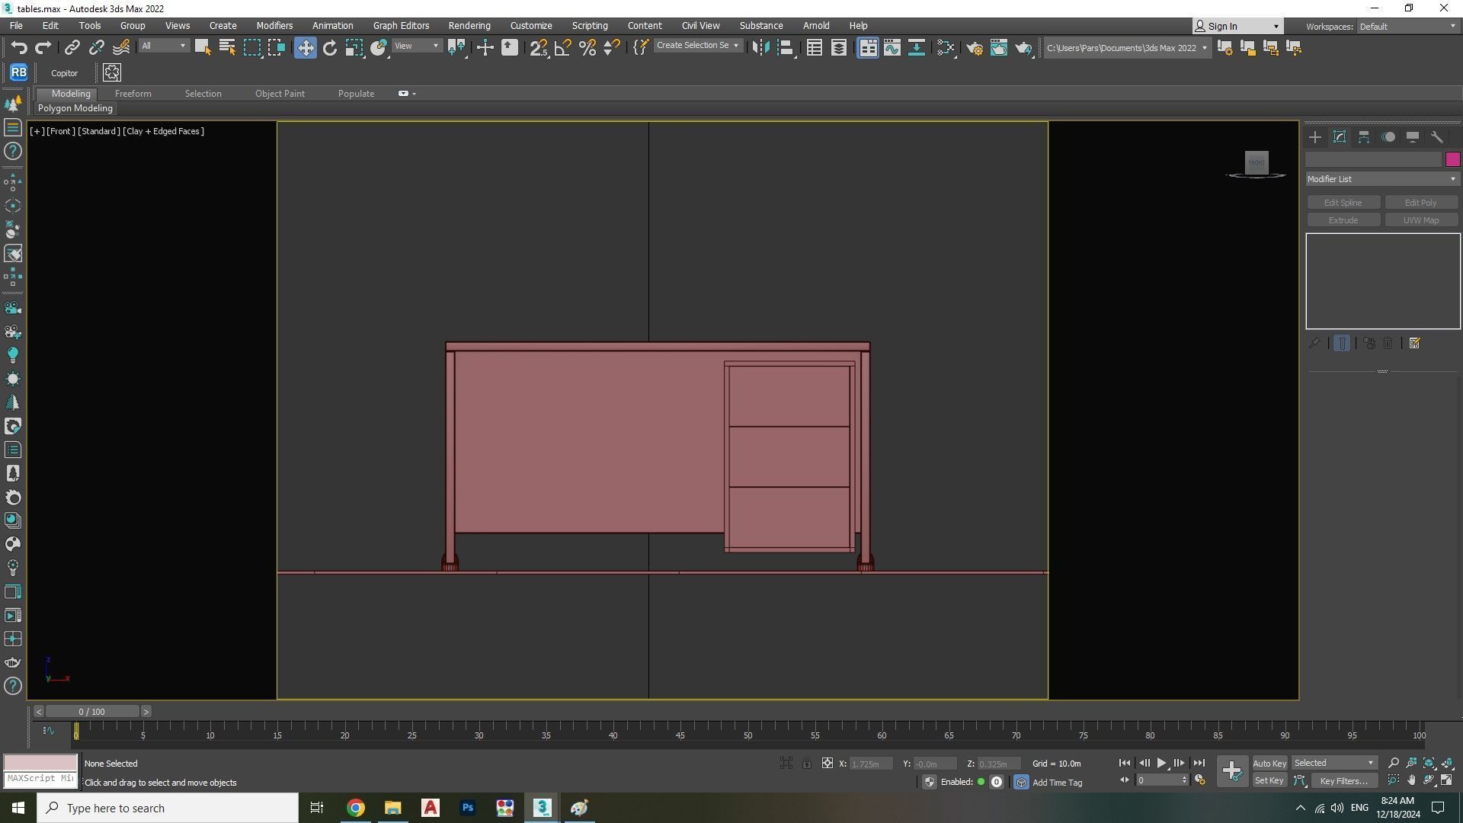This screenshot has height=823, width=1463.
Task: Open the Workspaces Default dropdown
Action: pyautogui.click(x=1407, y=26)
